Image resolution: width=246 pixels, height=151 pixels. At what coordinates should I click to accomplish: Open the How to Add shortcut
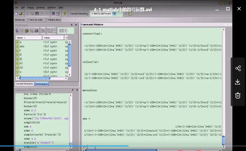point(34,20)
